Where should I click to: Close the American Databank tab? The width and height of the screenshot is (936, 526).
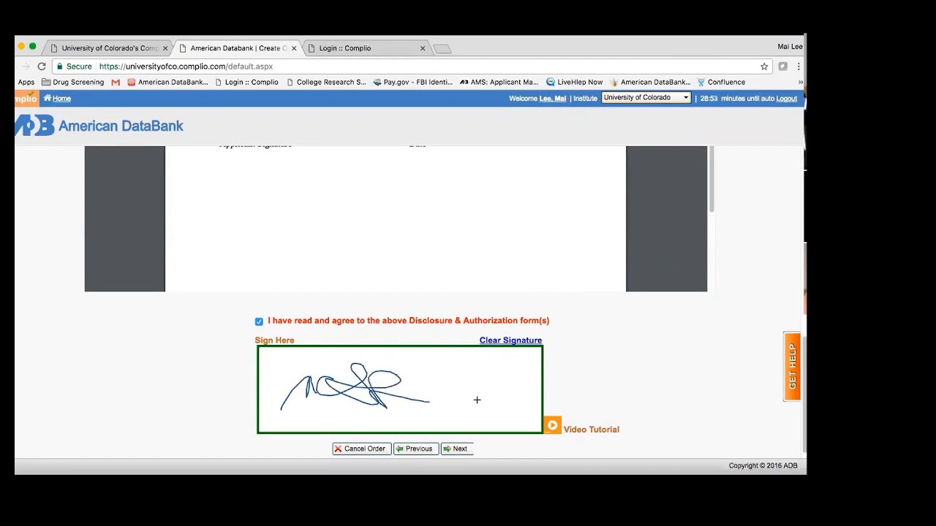pos(294,48)
